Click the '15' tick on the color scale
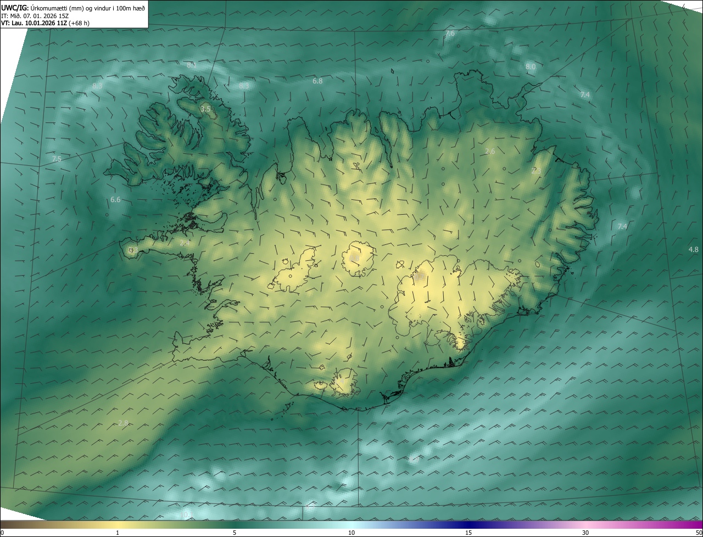The height and width of the screenshot is (537, 703). coord(468,533)
